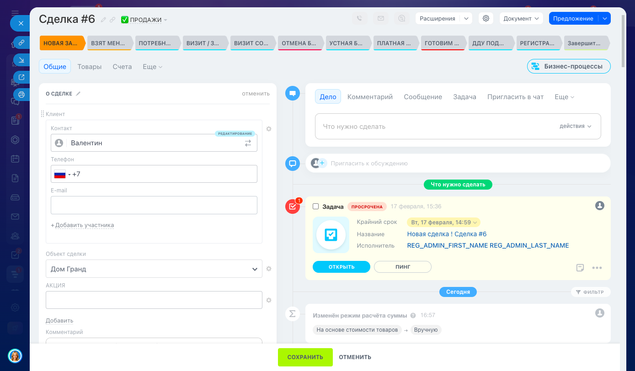This screenshot has height=371, width=635.
Task: Open the gear next to the Контакт block
Action: click(269, 129)
